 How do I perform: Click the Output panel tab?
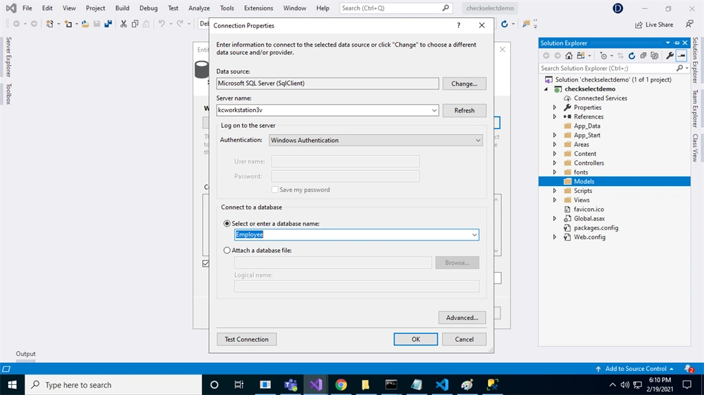coord(25,354)
